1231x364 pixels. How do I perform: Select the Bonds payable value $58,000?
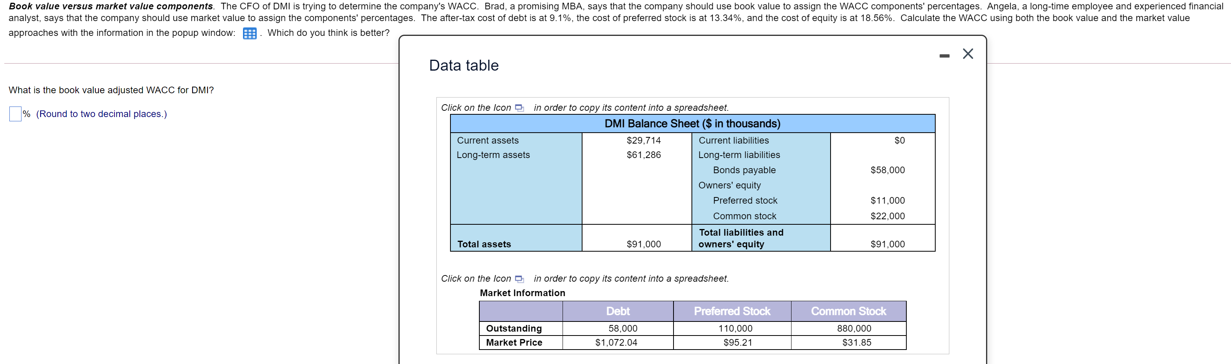[x=888, y=170]
